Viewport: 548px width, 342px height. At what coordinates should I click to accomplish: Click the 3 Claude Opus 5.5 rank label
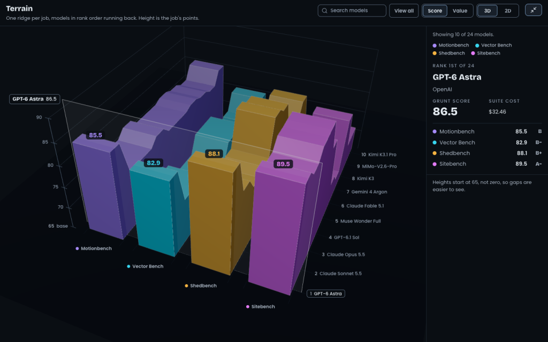click(343, 254)
